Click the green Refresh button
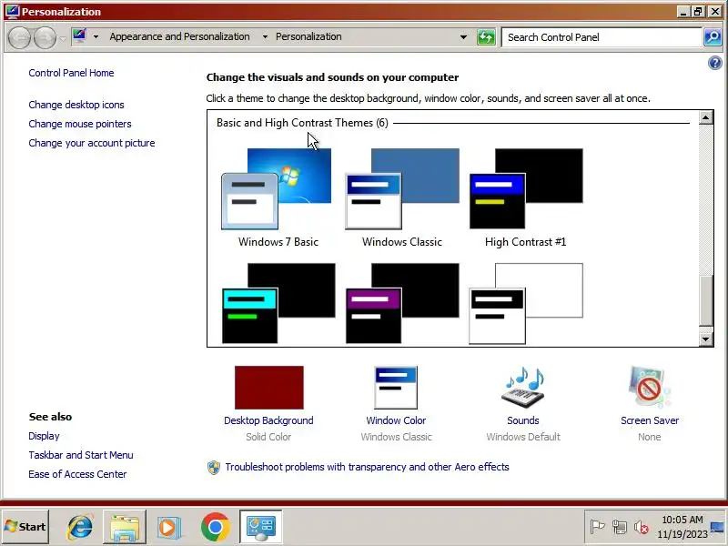Image resolution: width=728 pixels, height=546 pixels. pyautogui.click(x=486, y=37)
